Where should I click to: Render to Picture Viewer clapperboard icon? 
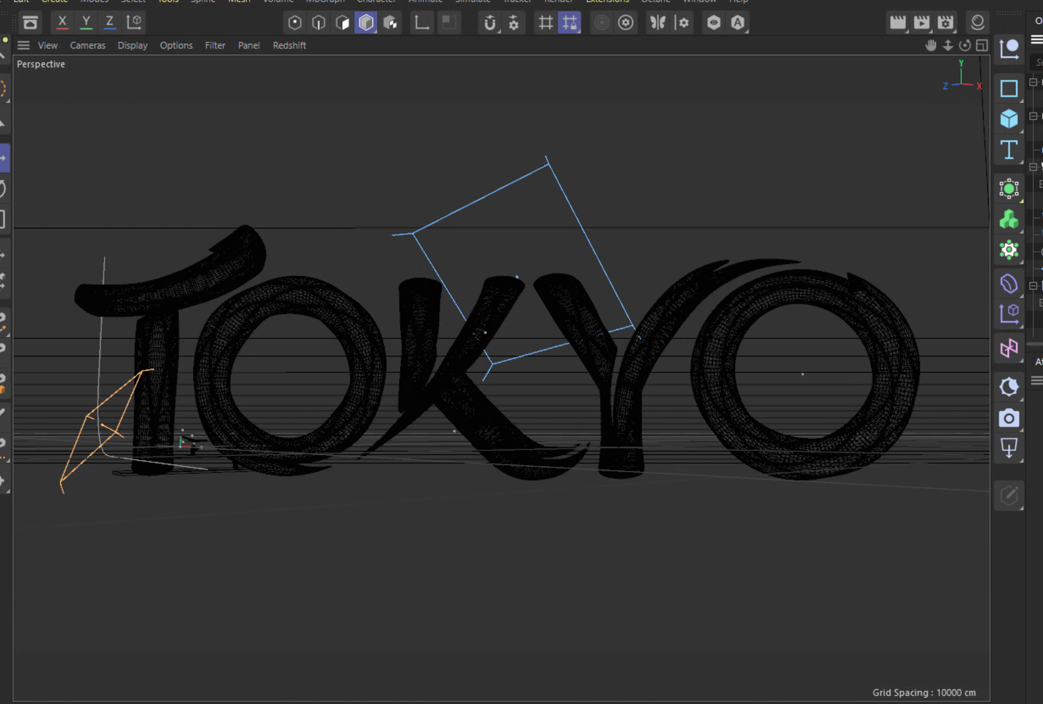[x=921, y=22]
